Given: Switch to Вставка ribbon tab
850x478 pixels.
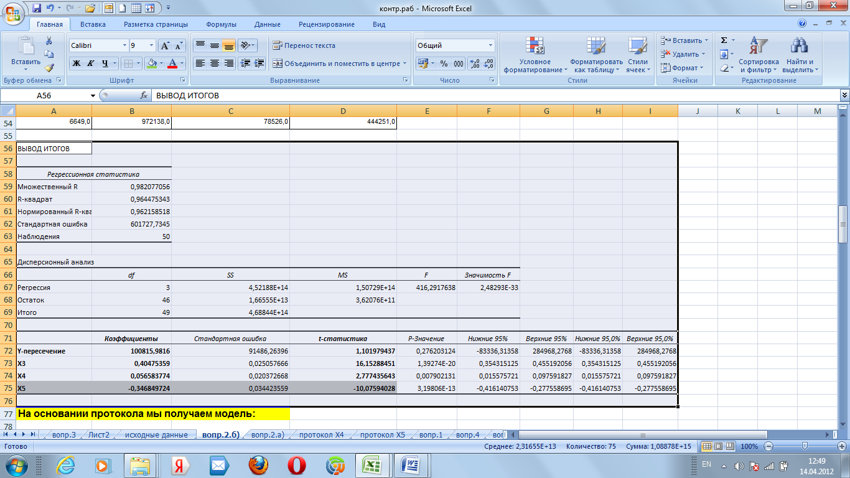Looking at the screenshot, I should (x=93, y=24).
